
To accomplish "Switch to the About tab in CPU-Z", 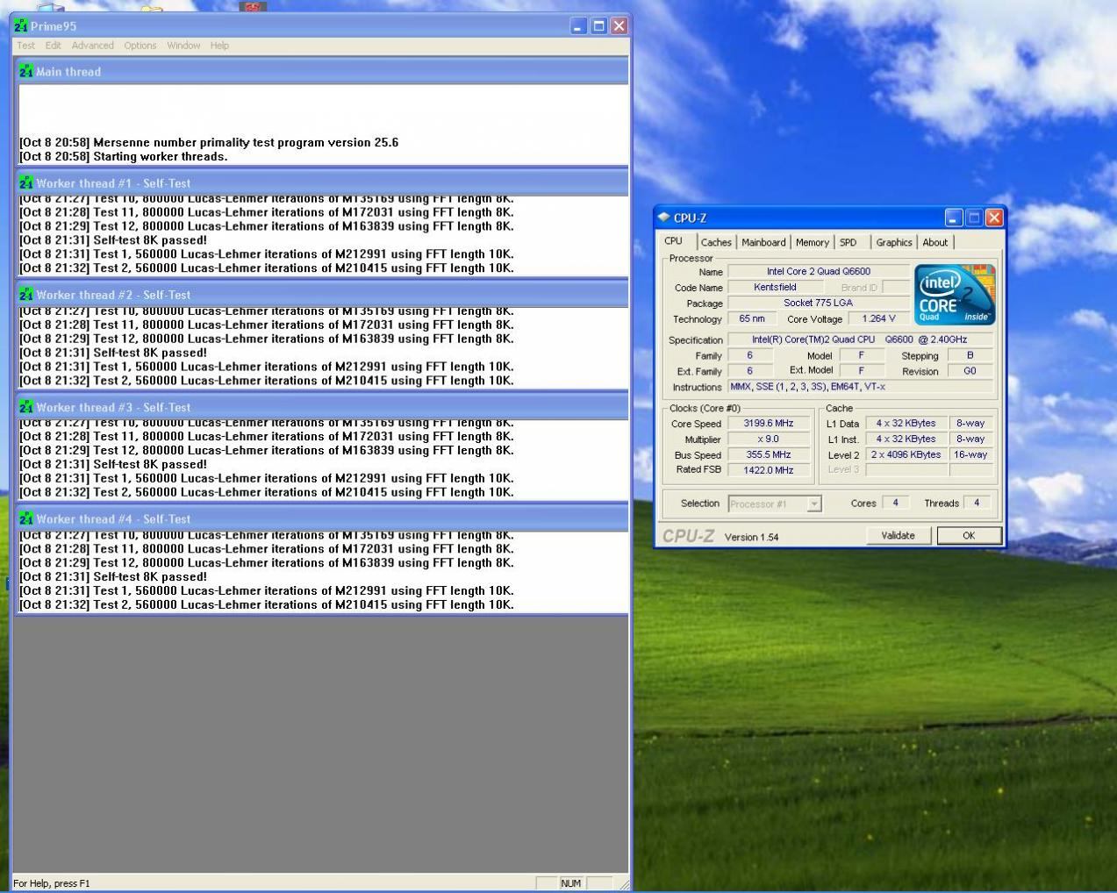I will click(x=934, y=242).
